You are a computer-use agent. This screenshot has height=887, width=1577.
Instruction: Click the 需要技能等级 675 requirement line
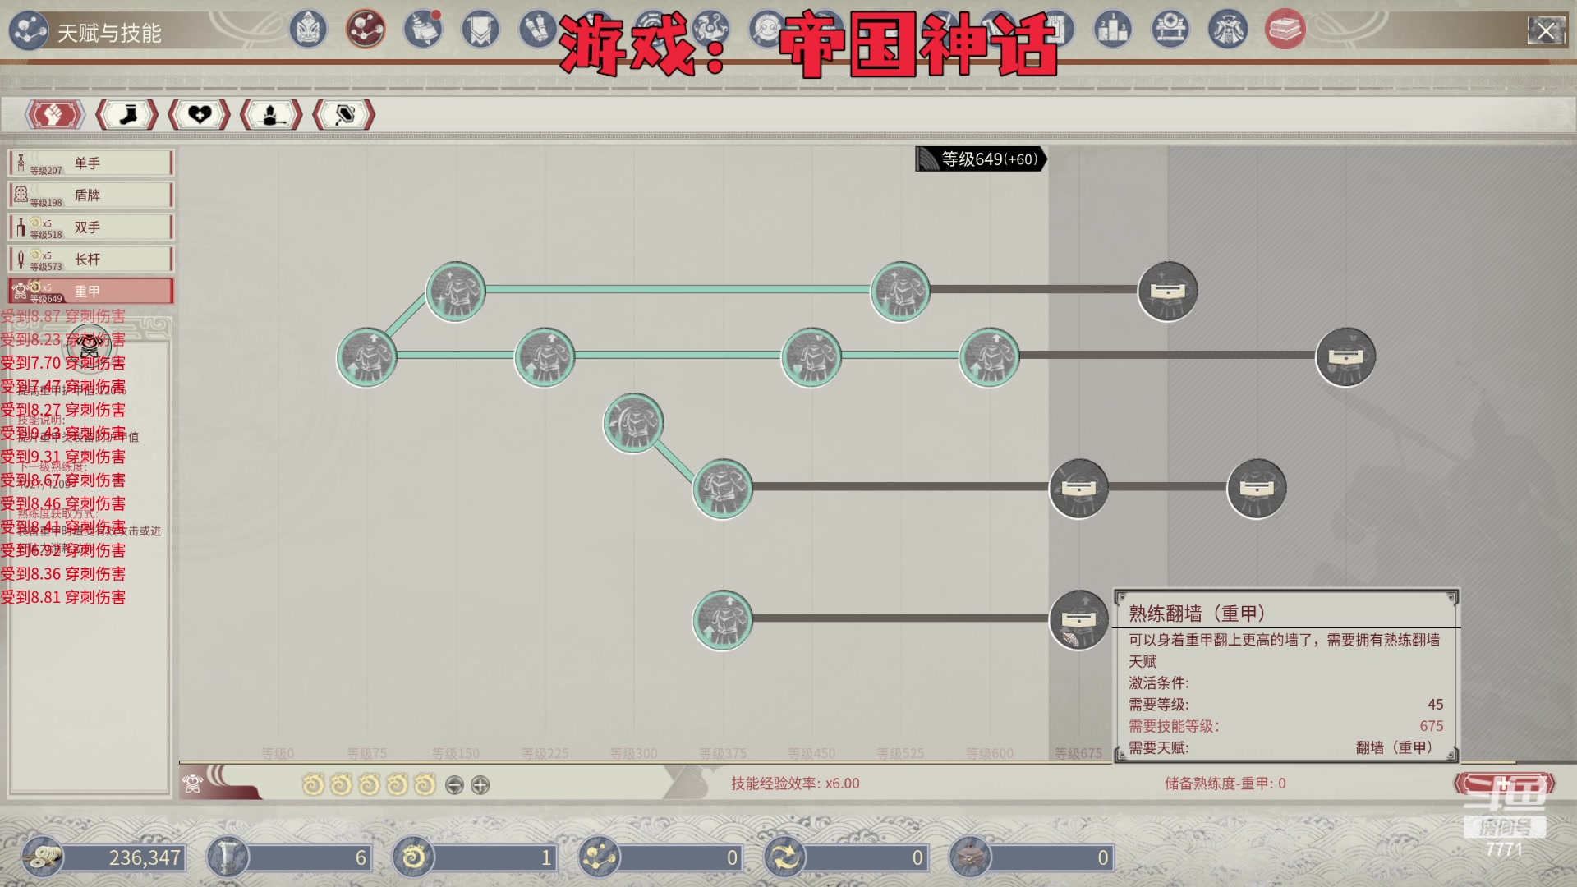[1285, 726]
